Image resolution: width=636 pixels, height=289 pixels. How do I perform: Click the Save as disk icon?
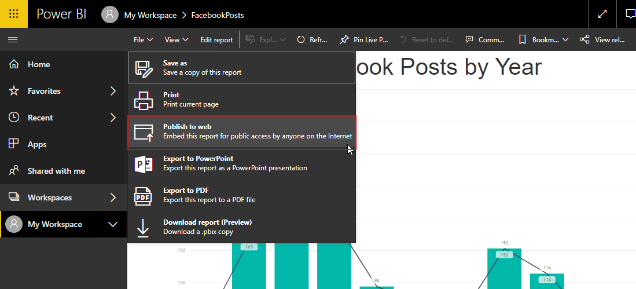pyautogui.click(x=144, y=68)
